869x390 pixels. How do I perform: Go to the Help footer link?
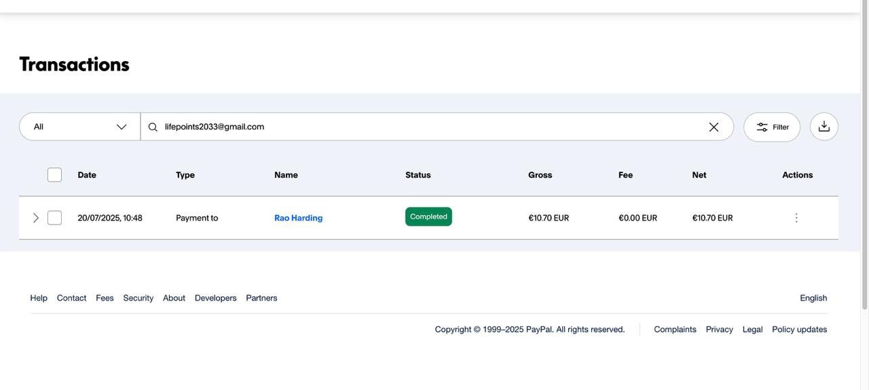click(39, 298)
